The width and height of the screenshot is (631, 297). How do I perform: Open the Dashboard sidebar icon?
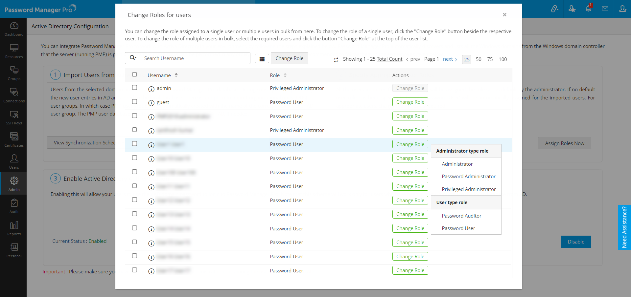(14, 29)
